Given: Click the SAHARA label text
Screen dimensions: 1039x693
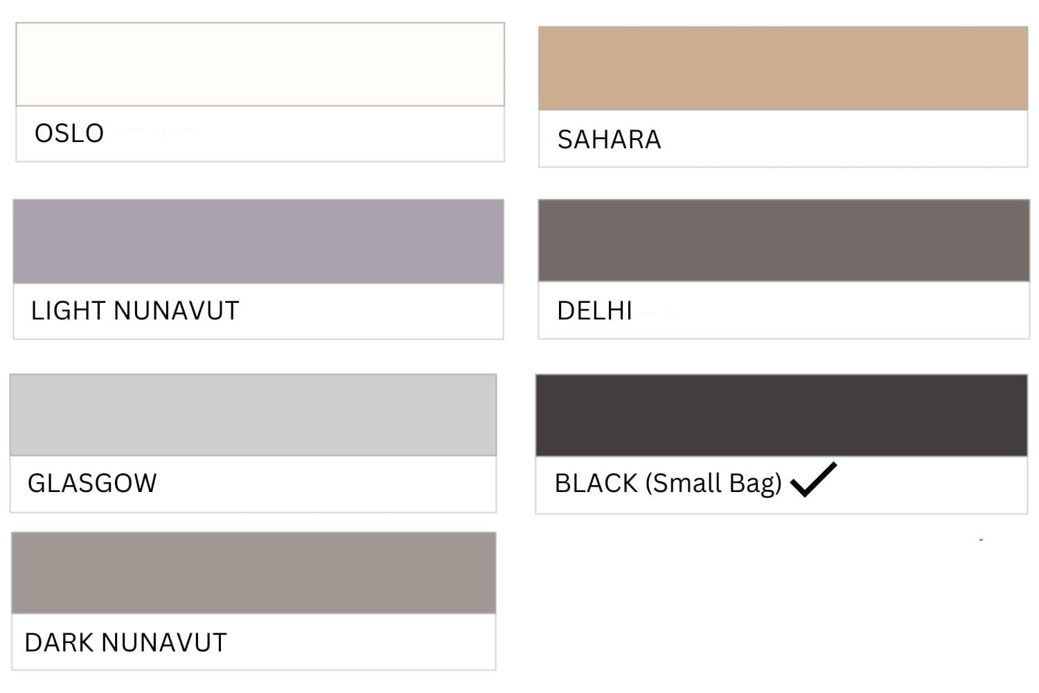Looking at the screenshot, I should point(610,139).
